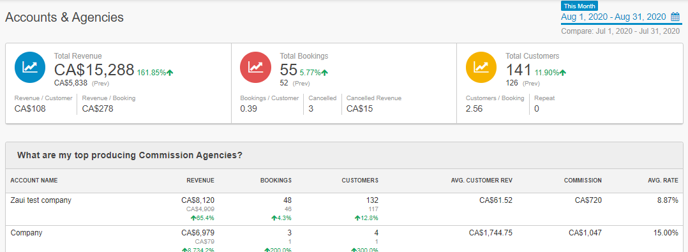This screenshot has width=688, height=252.
Task: Click the CUSTOMERS column header
Action: (x=360, y=180)
